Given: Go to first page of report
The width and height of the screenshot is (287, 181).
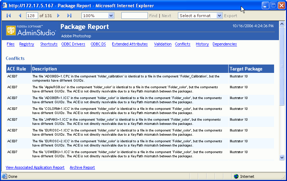Looking at the screenshot, I should click(x=9, y=16).
